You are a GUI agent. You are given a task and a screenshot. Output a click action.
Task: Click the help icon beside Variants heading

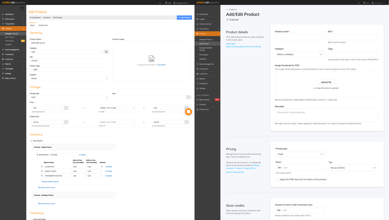pos(41,135)
